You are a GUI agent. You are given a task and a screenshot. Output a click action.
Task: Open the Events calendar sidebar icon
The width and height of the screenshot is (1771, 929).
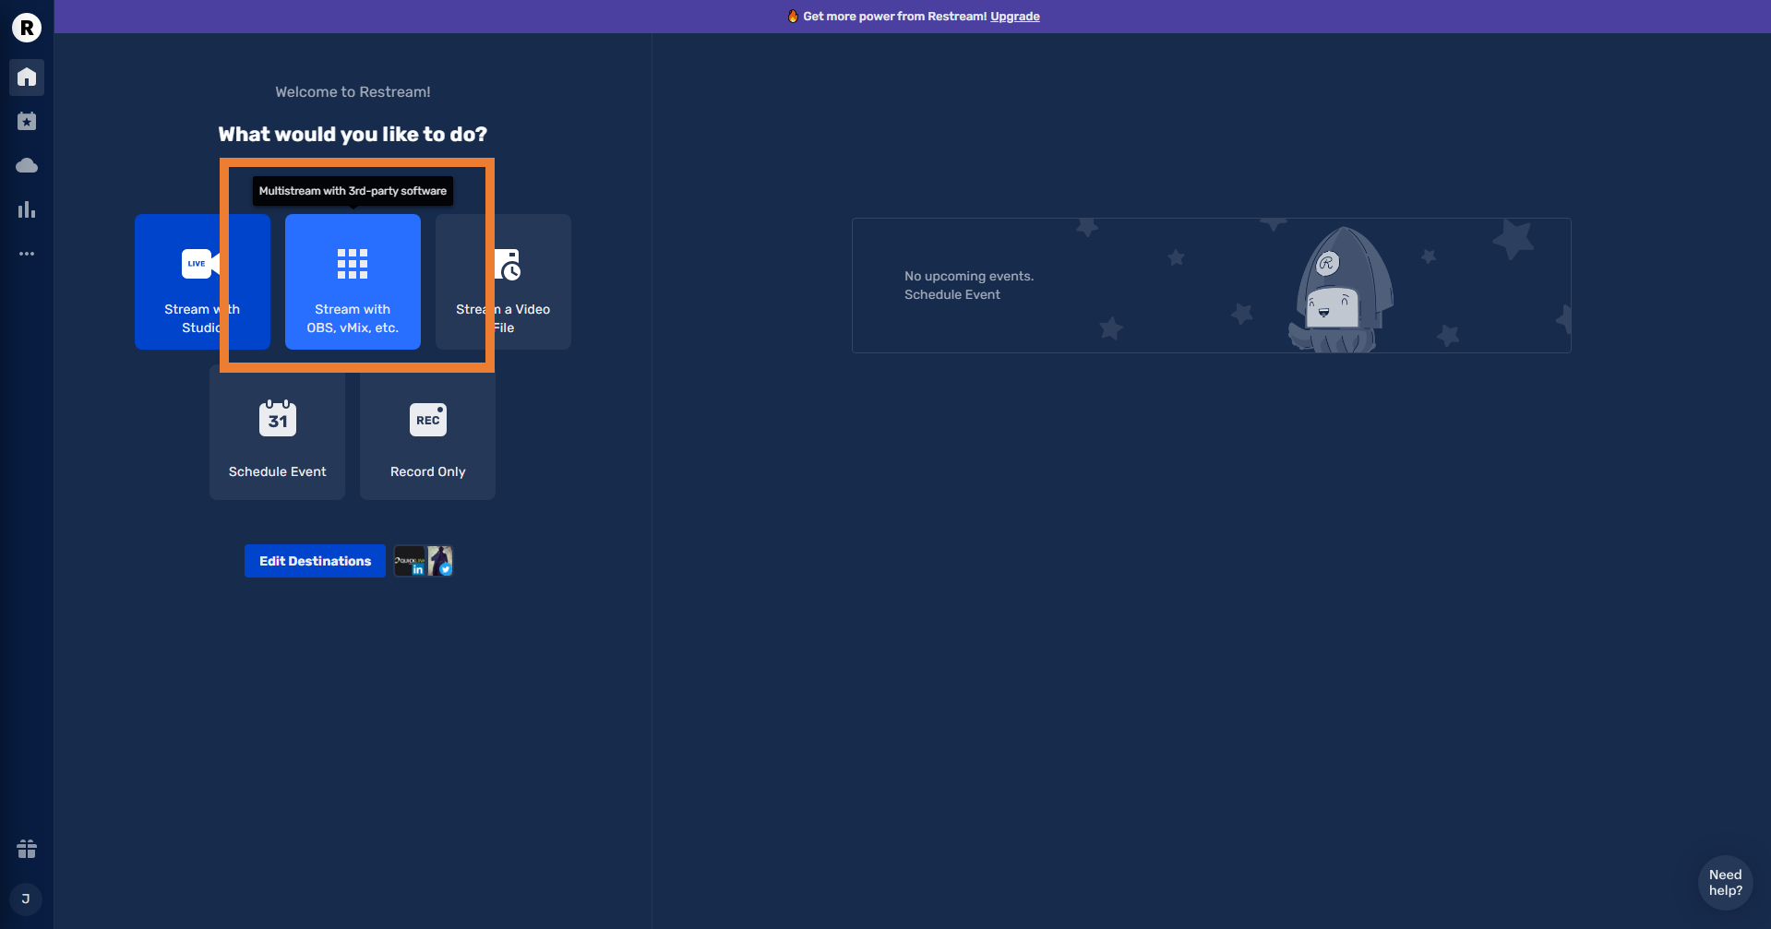[27, 121]
